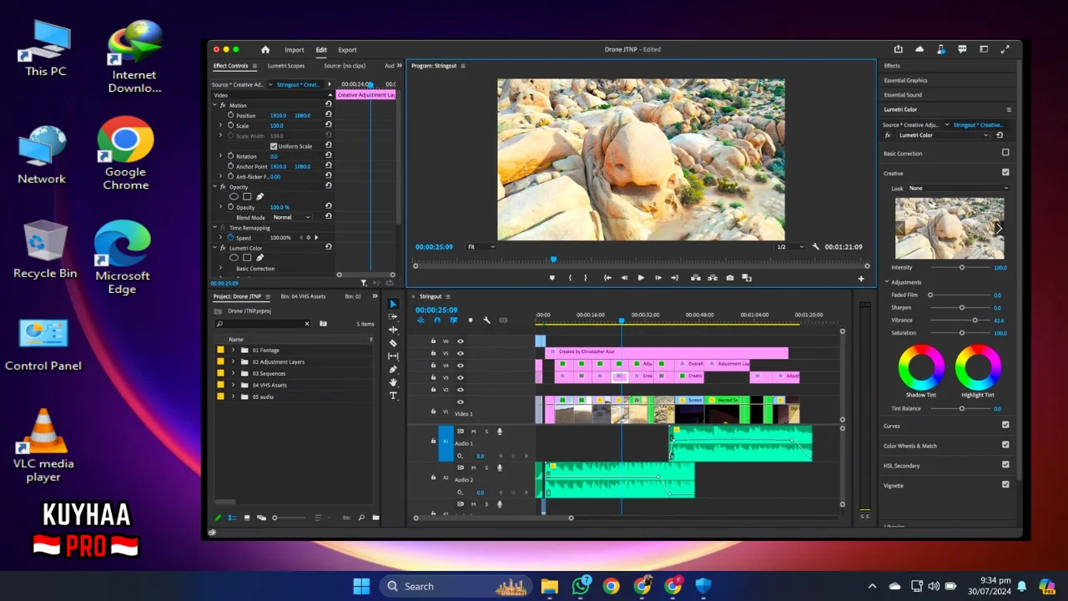The width and height of the screenshot is (1068, 601).
Task: Open the Fit zoom level dropdown
Action: coord(481,247)
